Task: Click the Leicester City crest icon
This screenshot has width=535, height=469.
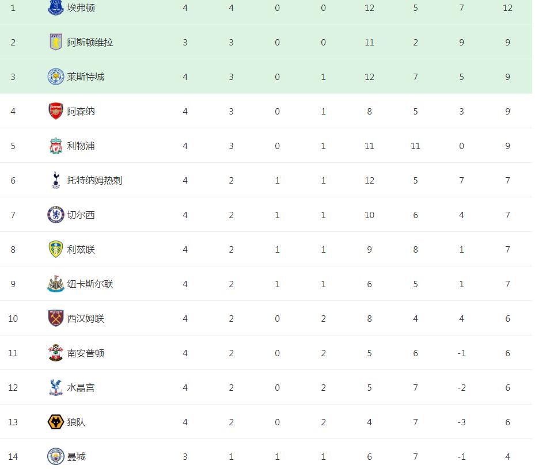Action: pyautogui.click(x=56, y=77)
